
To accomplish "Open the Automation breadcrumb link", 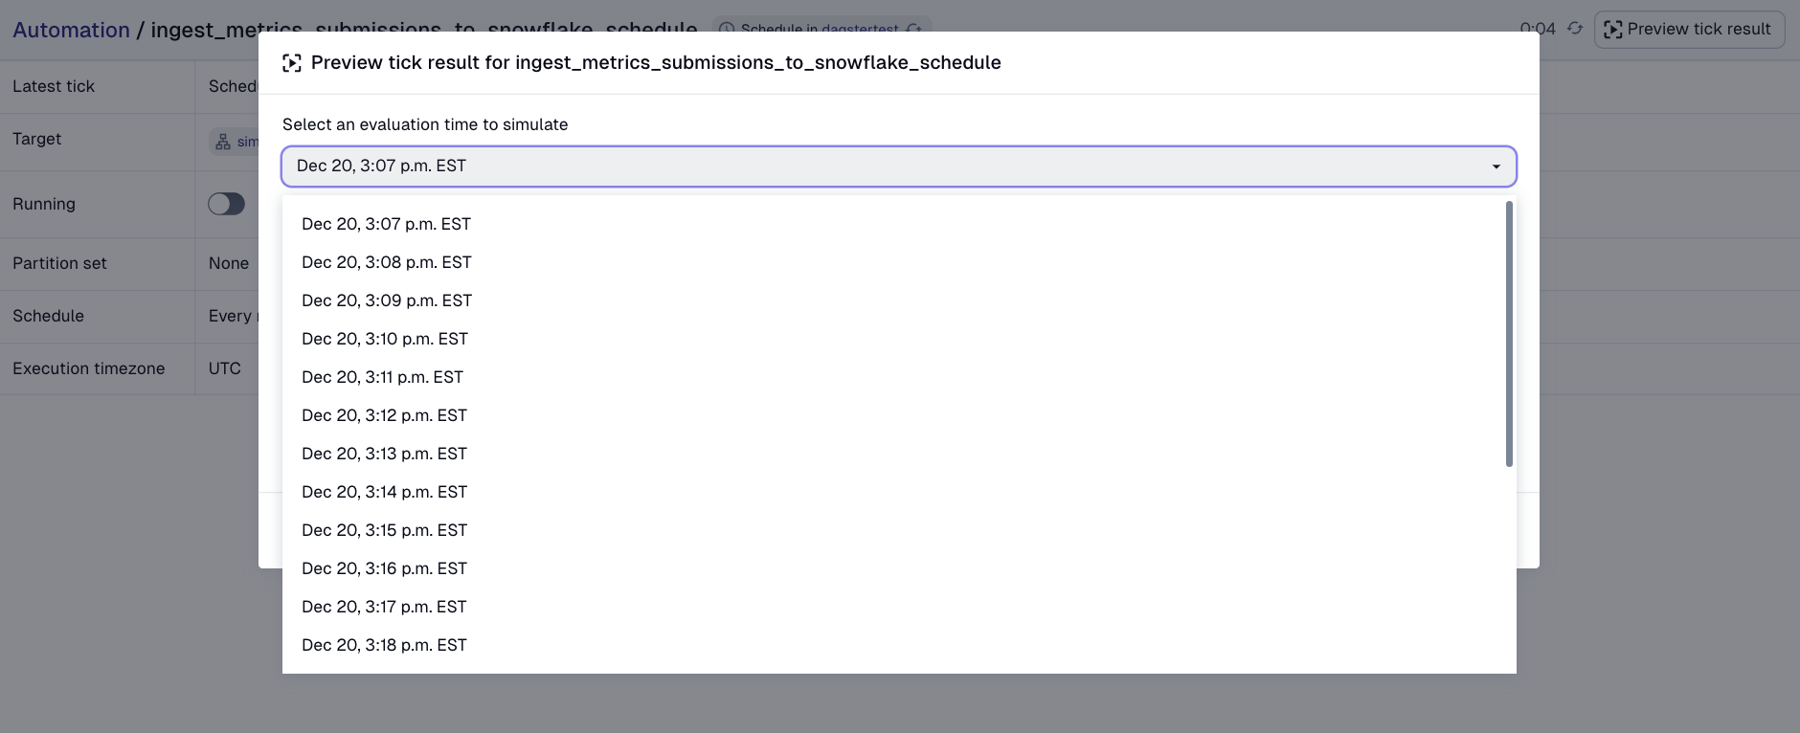I will (x=71, y=30).
